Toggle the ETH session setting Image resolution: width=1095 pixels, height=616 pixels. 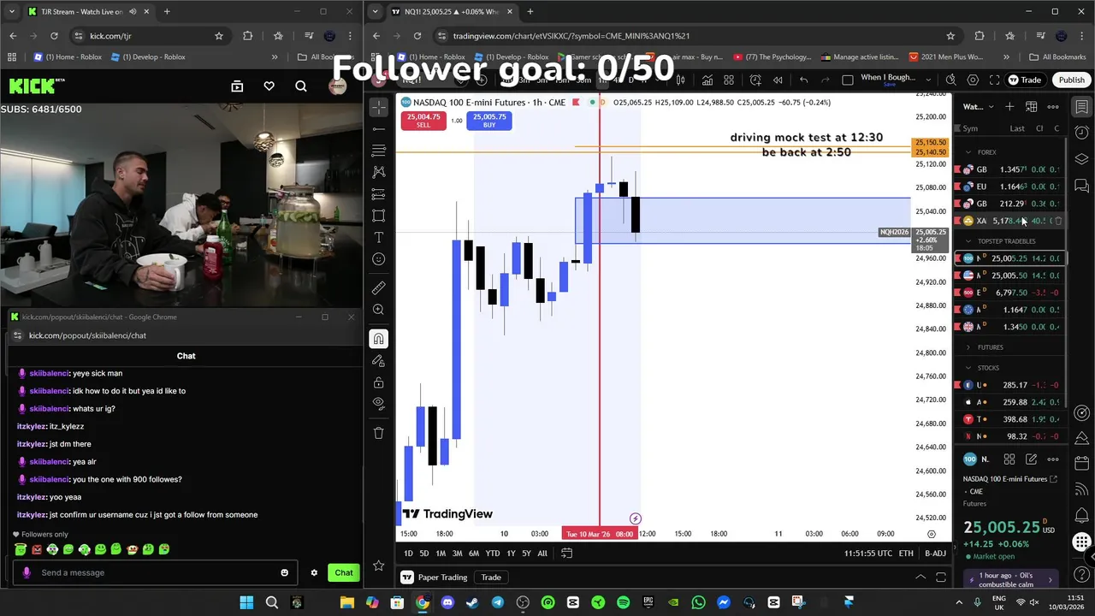[x=906, y=554]
